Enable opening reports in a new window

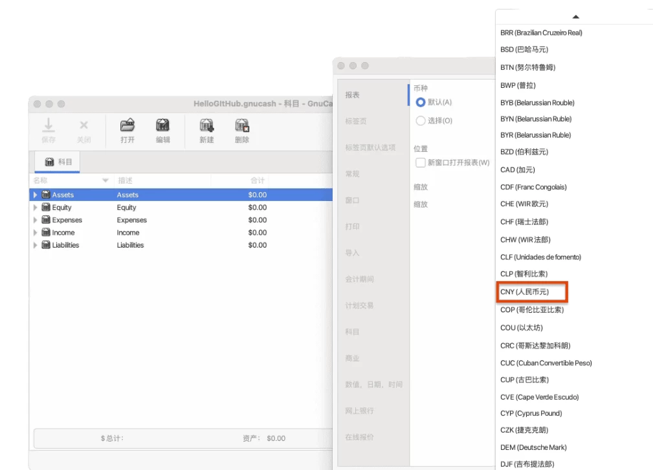[x=421, y=163]
